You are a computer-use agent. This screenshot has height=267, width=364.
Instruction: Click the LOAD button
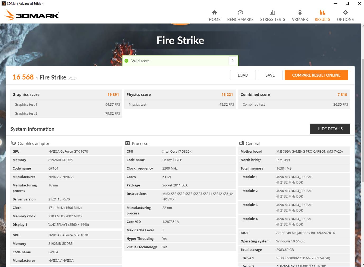pyautogui.click(x=243, y=75)
